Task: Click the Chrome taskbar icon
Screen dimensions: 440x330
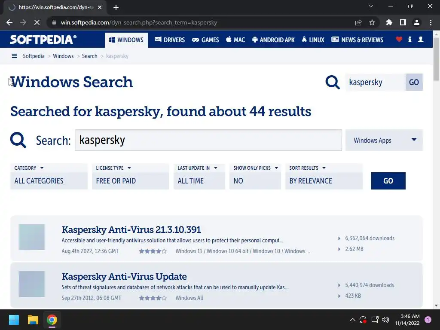Action: [x=52, y=320]
